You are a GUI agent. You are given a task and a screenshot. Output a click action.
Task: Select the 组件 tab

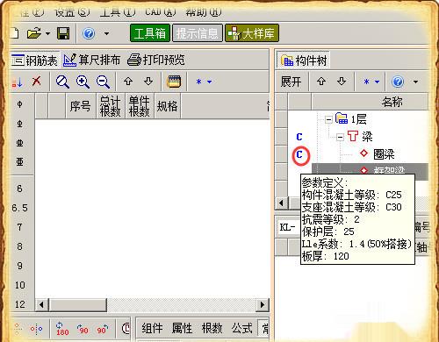pyautogui.click(x=152, y=328)
